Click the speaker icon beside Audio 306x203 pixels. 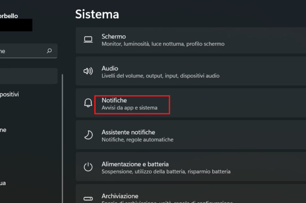(88, 71)
